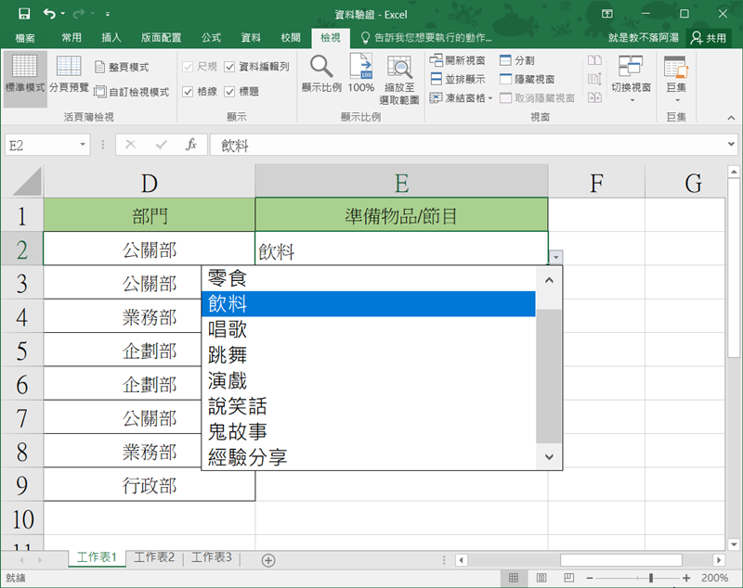Viewport: 743px width, 588px height.
Task: Choose 唱歌 from the dropdown list
Action: 228,329
